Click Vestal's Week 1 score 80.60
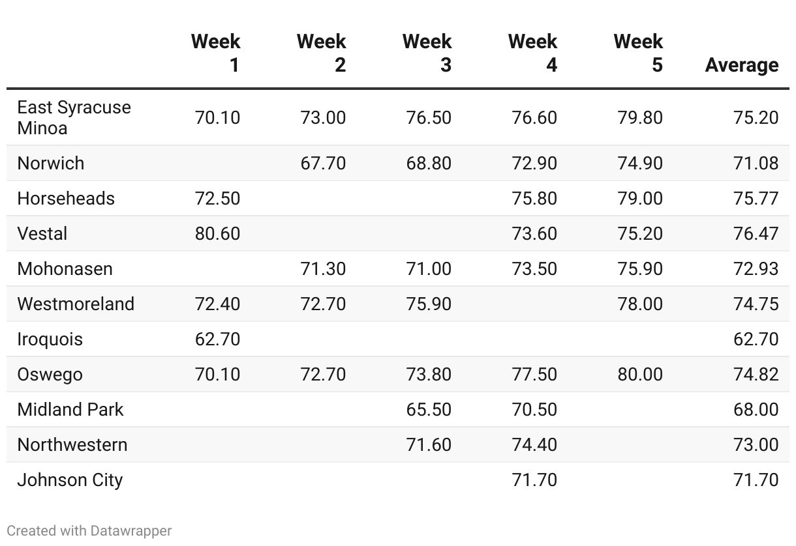796x546 pixels. [x=217, y=233]
